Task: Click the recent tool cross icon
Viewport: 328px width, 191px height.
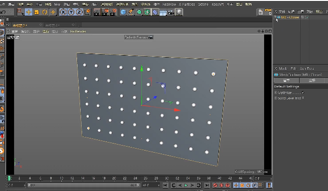Action: click(x=53, y=12)
